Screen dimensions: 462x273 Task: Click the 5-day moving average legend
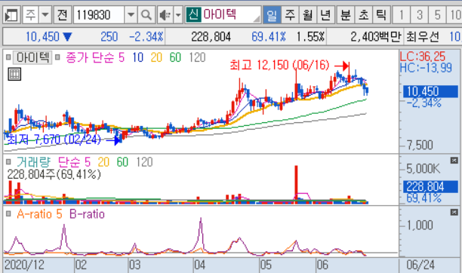click(122, 57)
